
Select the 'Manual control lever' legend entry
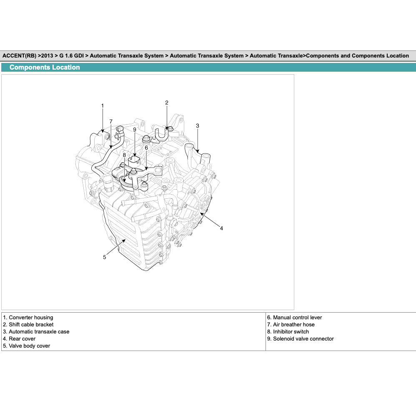[x=297, y=318]
